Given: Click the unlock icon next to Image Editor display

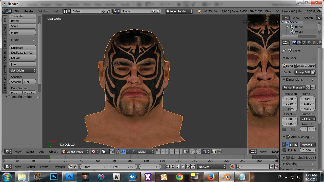Looking at the screenshot, I should point(313,72).
